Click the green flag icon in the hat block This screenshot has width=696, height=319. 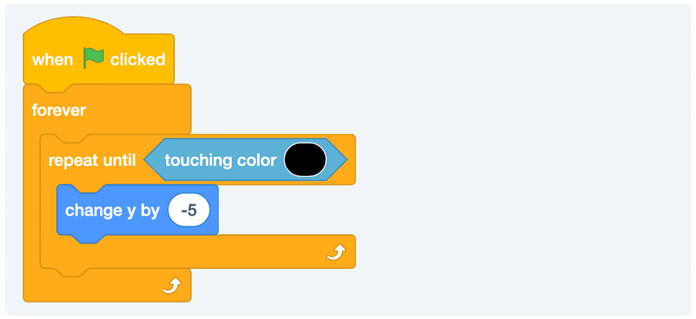(x=93, y=59)
